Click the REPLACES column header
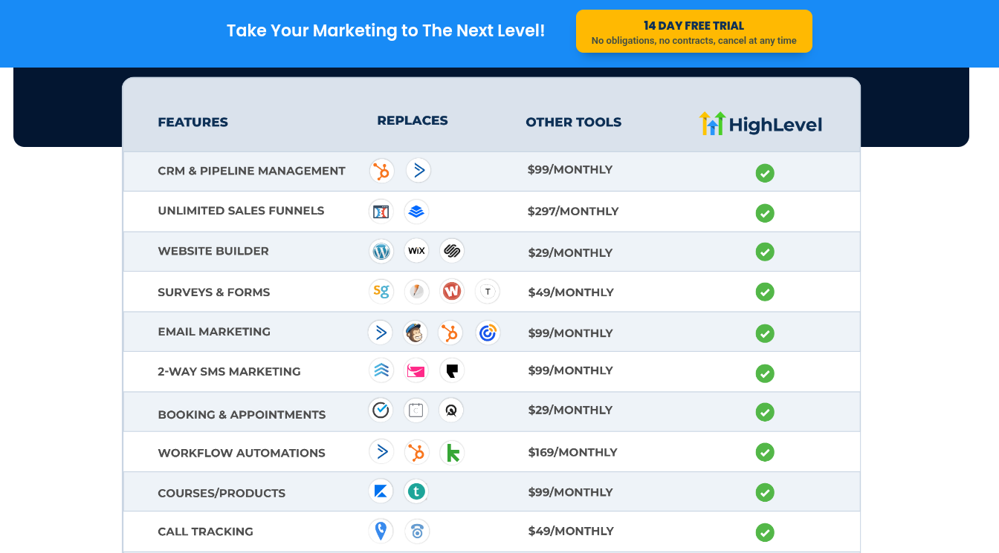 pyautogui.click(x=413, y=120)
